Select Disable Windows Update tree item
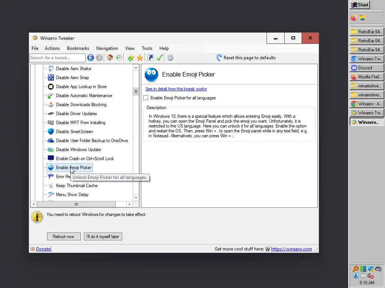 click(78, 150)
